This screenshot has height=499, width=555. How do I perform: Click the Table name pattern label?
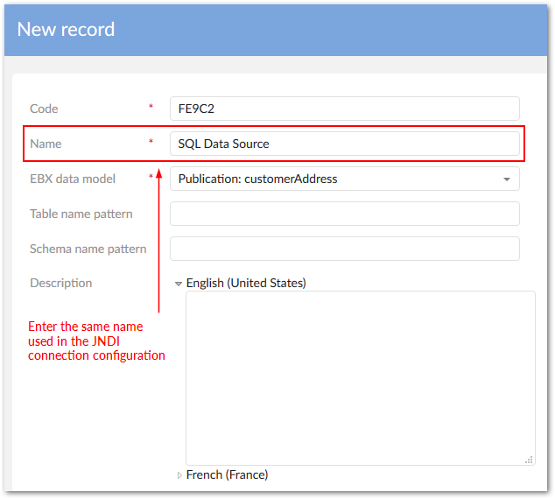[81, 214]
